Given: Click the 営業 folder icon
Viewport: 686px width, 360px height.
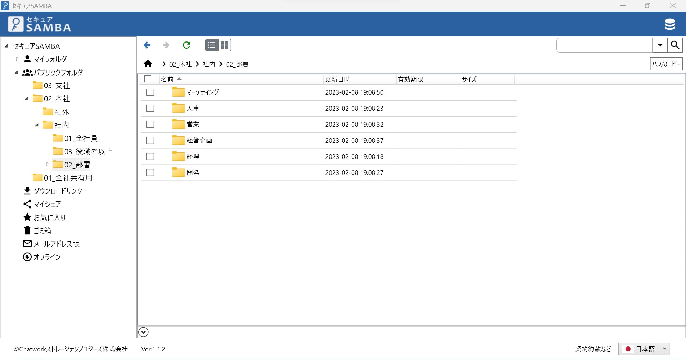Looking at the screenshot, I should point(178,124).
